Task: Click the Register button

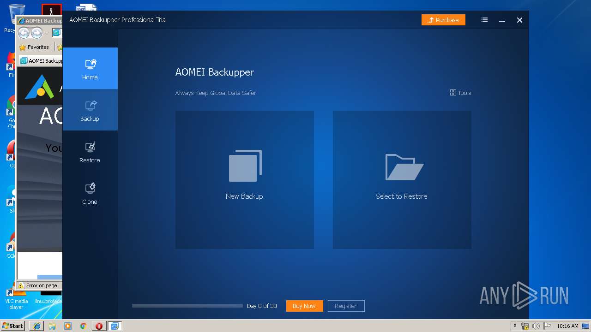Action: click(x=346, y=306)
